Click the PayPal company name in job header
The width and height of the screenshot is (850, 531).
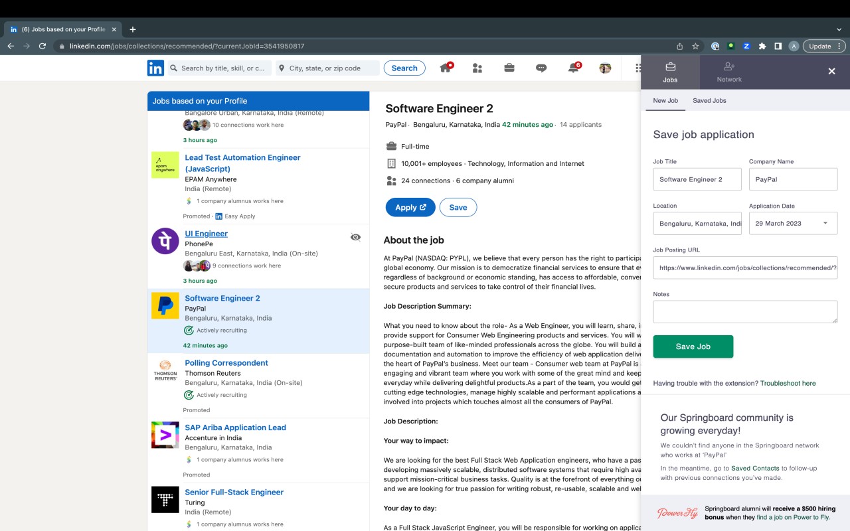tap(396, 125)
